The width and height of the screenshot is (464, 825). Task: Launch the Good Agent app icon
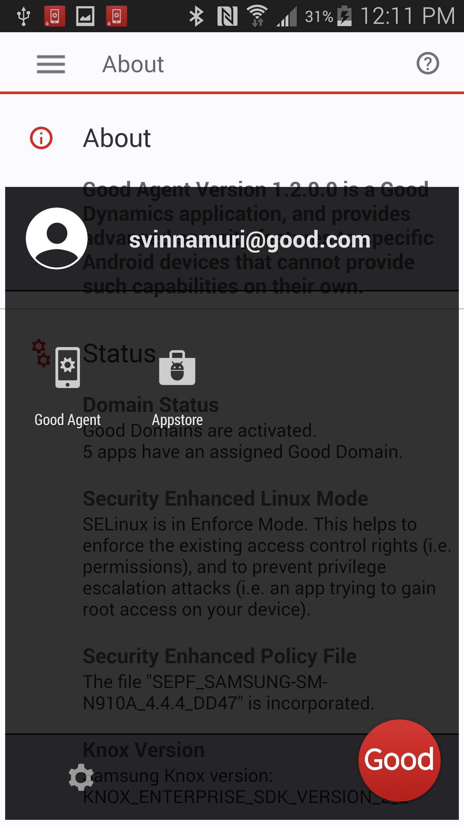(x=68, y=367)
